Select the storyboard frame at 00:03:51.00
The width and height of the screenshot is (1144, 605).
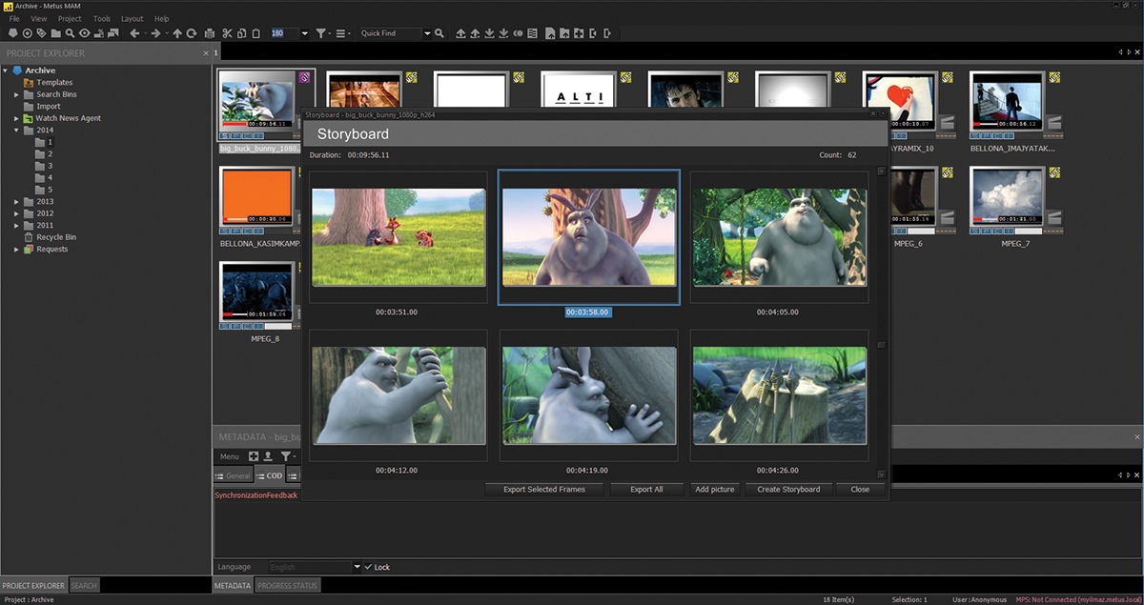[399, 237]
